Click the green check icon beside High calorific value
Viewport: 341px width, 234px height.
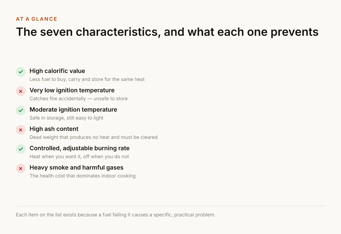click(x=21, y=72)
